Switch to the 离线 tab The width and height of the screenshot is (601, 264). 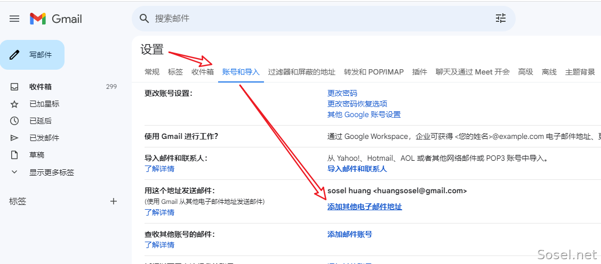pos(549,72)
